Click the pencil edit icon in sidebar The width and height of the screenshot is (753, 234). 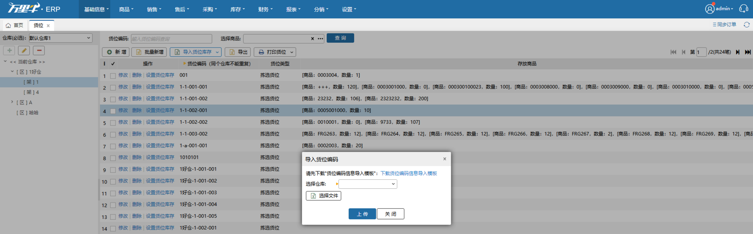click(x=24, y=51)
